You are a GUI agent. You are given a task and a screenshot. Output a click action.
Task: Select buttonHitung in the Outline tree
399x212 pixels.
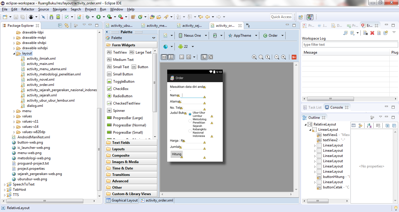(x=334, y=177)
